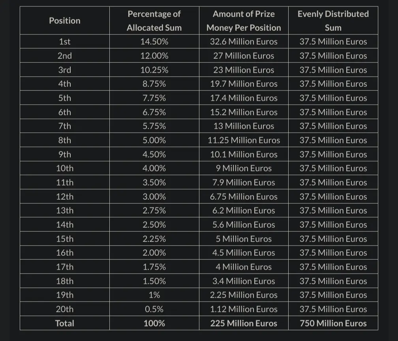
Task: Click the Position column header
Action: 65,21
